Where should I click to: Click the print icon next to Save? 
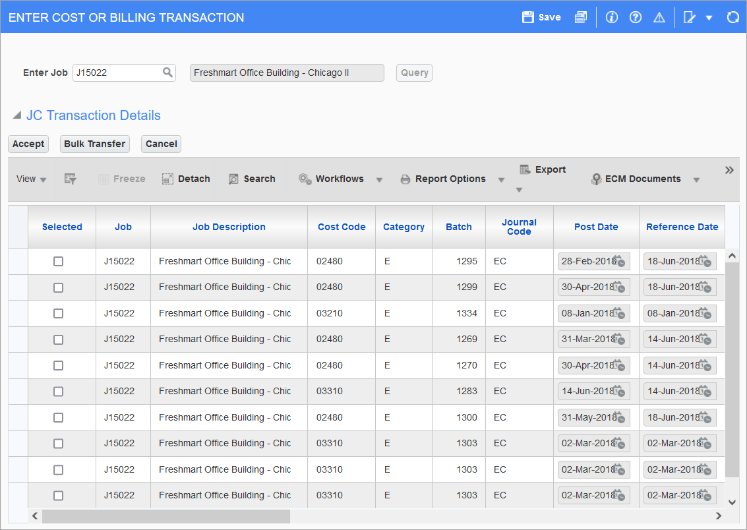[x=581, y=17]
